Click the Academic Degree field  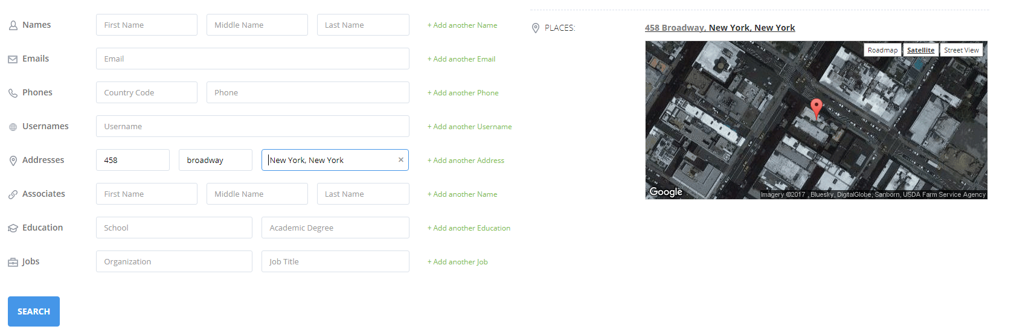(x=335, y=228)
